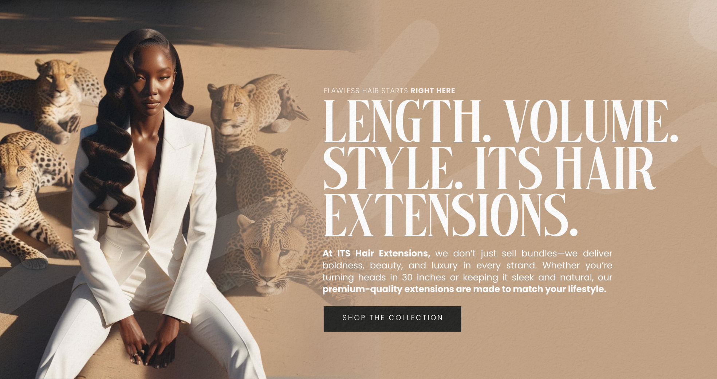Image resolution: width=717 pixels, height=379 pixels.
Task: Click the bold 'At ITS Hair Extensions,' text
Action: point(376,253)
